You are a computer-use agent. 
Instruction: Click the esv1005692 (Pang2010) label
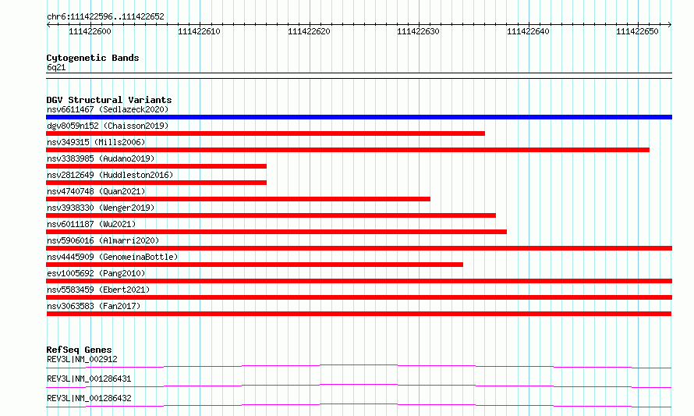(96, 273)
